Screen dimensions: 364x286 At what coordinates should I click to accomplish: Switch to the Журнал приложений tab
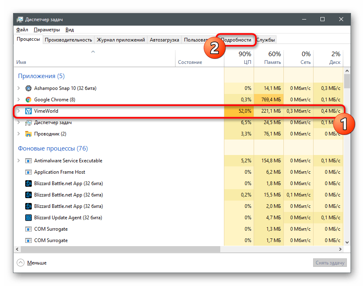121,40
